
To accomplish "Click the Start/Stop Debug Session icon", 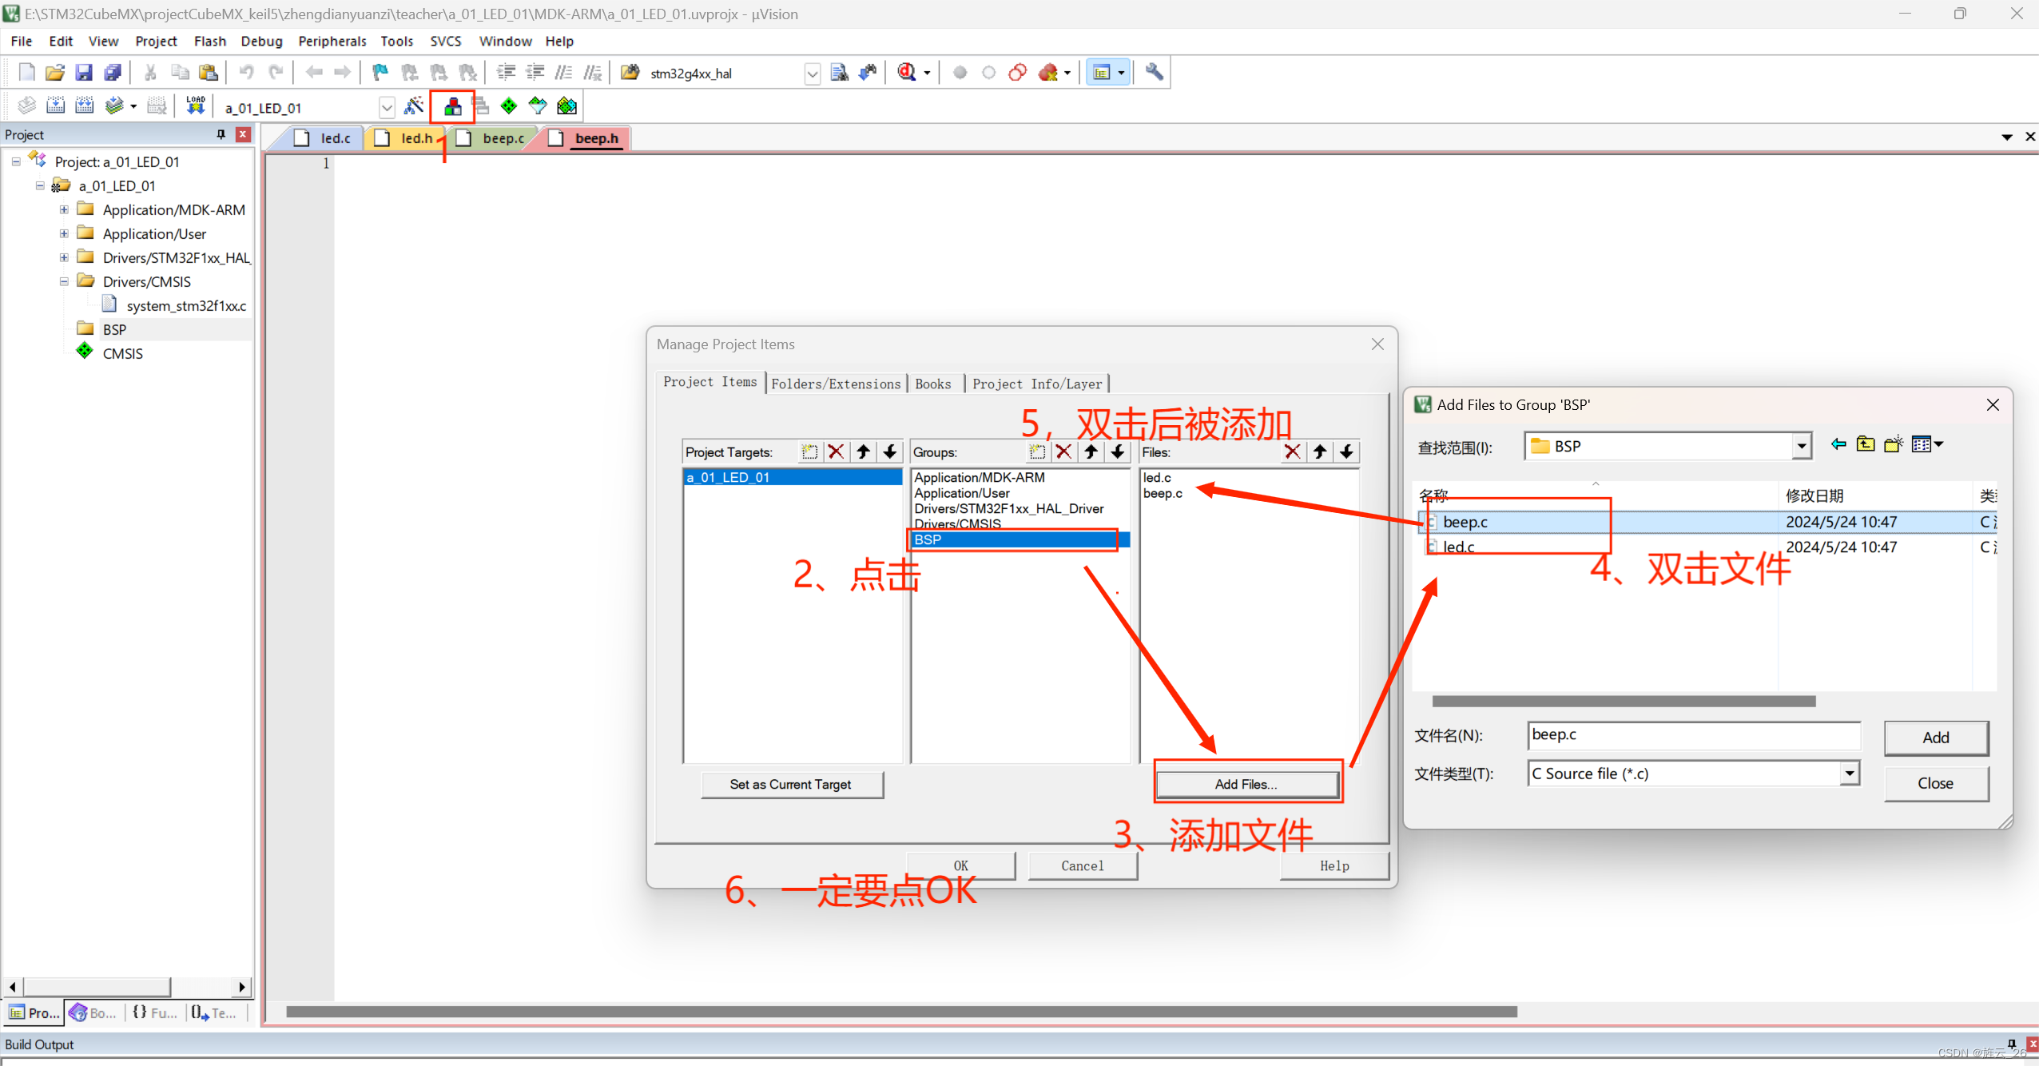I will 907,73.
